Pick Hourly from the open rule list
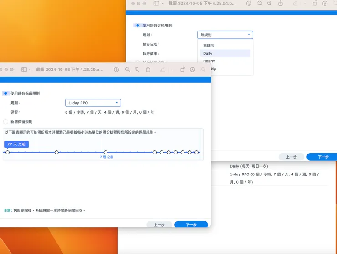This screenshot has width=337, height=254. click(x=225, y=61)
